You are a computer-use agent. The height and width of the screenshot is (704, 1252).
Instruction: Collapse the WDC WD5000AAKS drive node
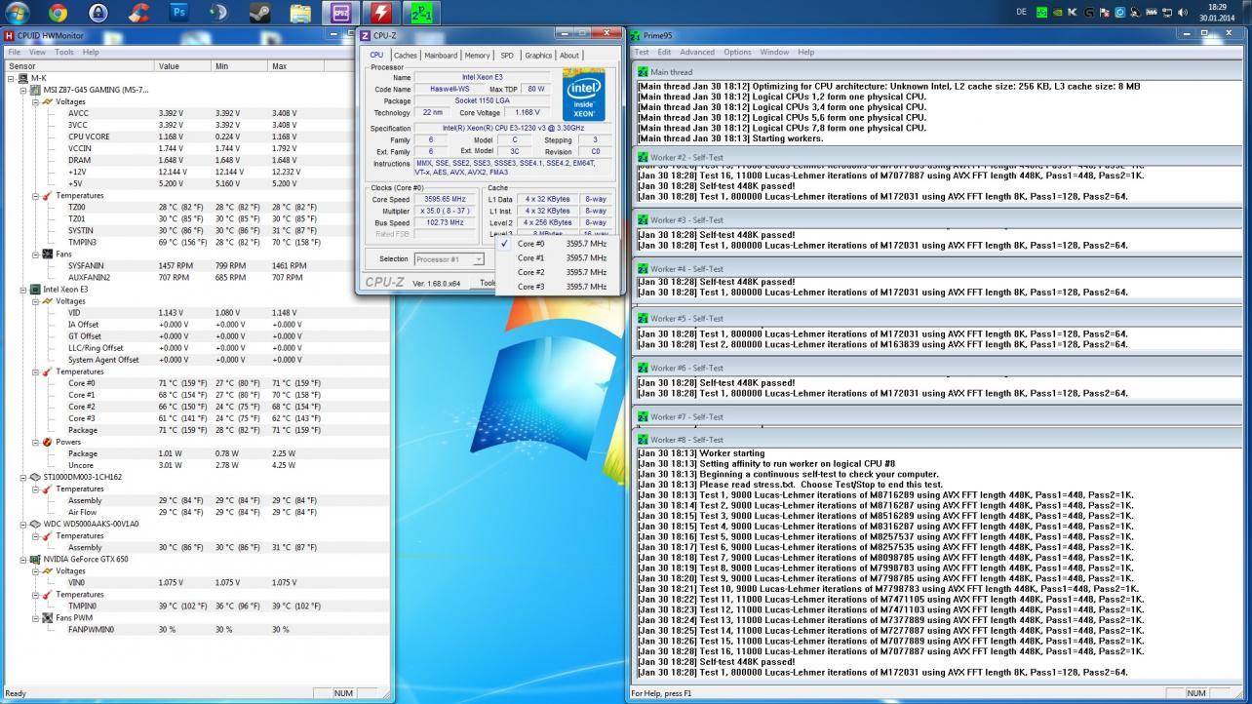[x=23, y=524]
